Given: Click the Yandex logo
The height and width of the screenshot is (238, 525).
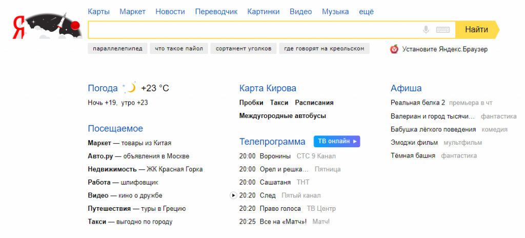Looking at the screenshot, I should 47,29.
